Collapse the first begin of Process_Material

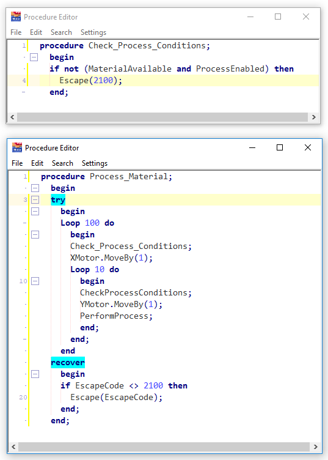coord(35,188)
